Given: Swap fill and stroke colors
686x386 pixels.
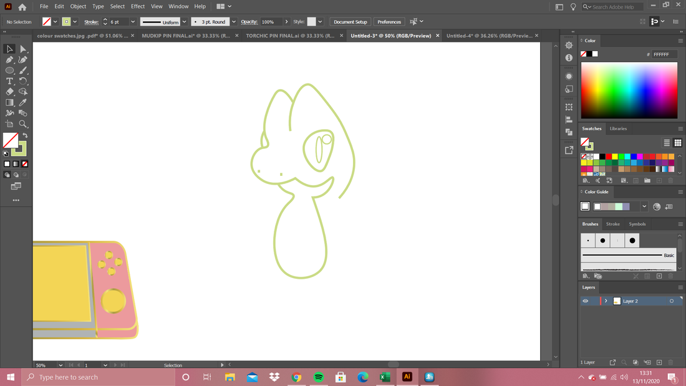Looking at the screenshot, I should point(25,136).
